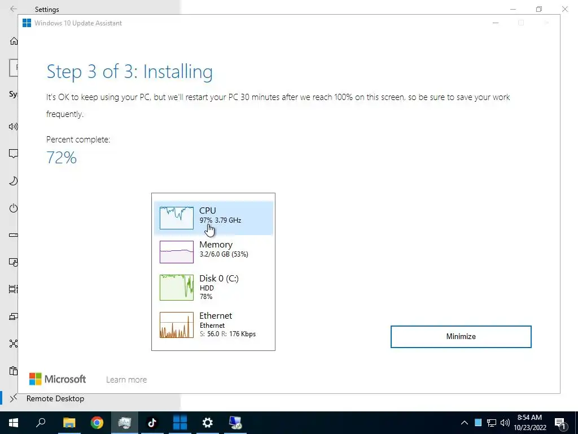Image resolution: width=578 pixels, height=434 pixels.
Task: Select the CPU performance item
Action: coord(213,218)
